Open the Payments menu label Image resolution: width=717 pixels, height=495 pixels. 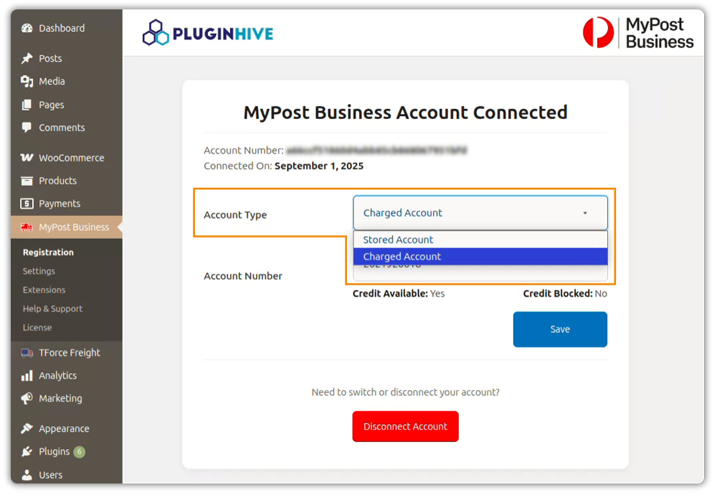tap(60, 204)
